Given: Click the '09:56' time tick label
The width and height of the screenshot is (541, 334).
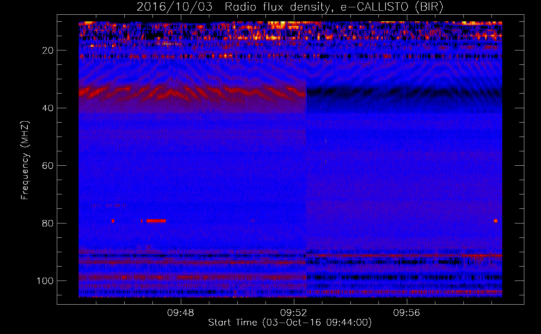Looking at the screenshot, I should tap(407, 313).
